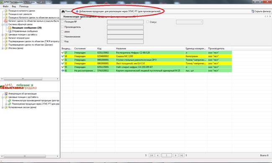Select row 'Растворитель Нефрас С2-80/120'
This screenshot has width=272, height=163.
[146, 53]
